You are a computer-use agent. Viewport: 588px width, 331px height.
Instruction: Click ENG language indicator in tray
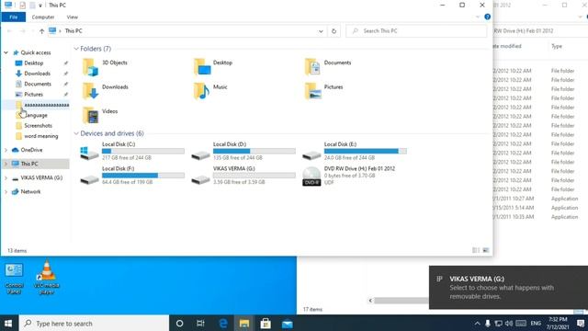pyautogui.click(x=536, y=323)
